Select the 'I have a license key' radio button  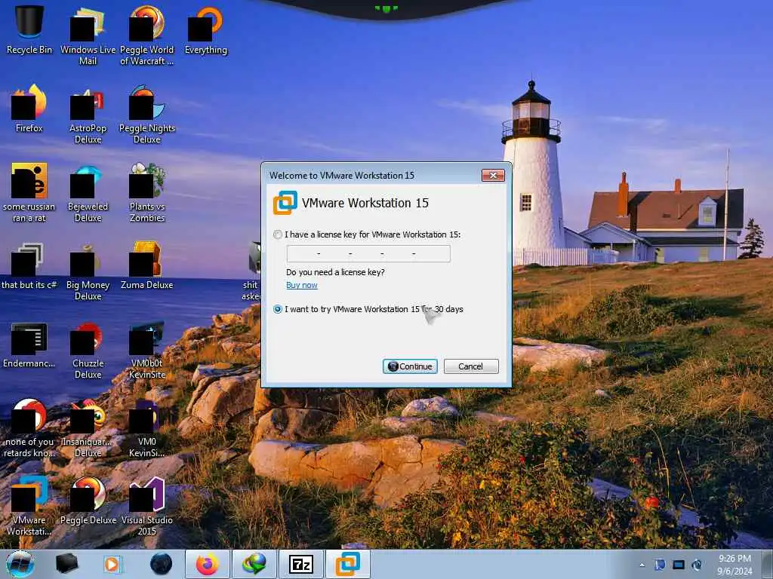[278, 235]
